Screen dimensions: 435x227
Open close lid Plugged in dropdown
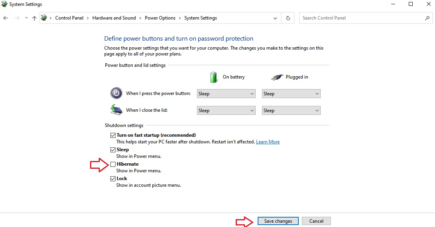(291, 111)
